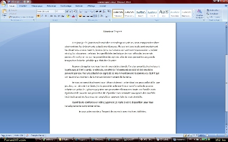Click the proofing errors icon in status bar
The image size is (228, 142).
tap(27, 135)
